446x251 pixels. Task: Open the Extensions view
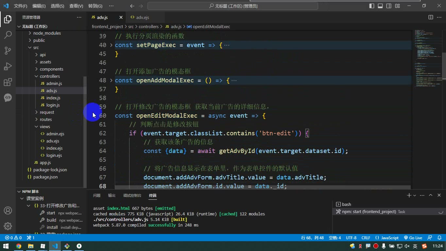pos(8,82)
